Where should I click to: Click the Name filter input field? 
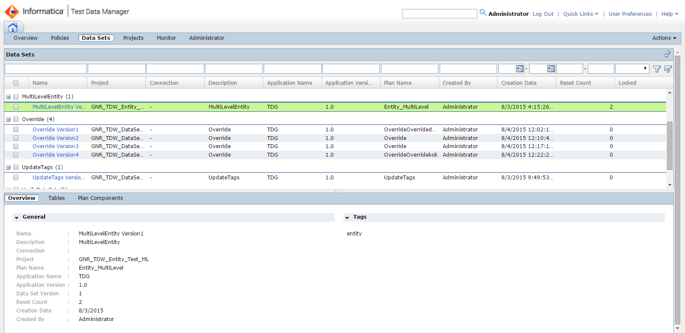[46, 69]
